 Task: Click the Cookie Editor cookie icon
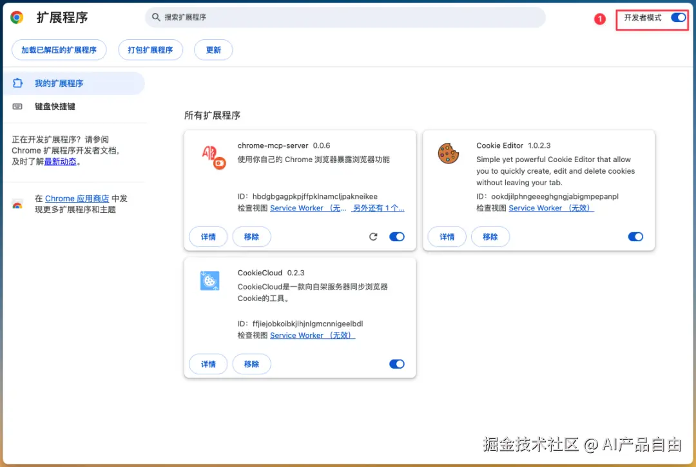point(449,153)
